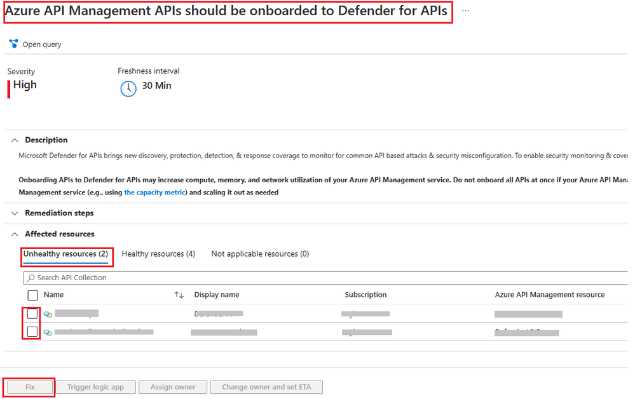This screenshot has width=635, height=399.
Task: Expand the Remediation steps section
Action: click(15, 213)
